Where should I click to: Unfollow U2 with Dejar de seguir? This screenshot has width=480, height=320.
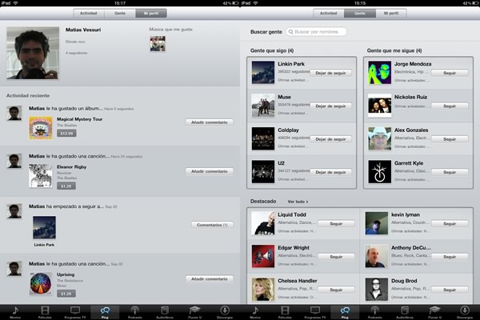click(x=330, y=172)
